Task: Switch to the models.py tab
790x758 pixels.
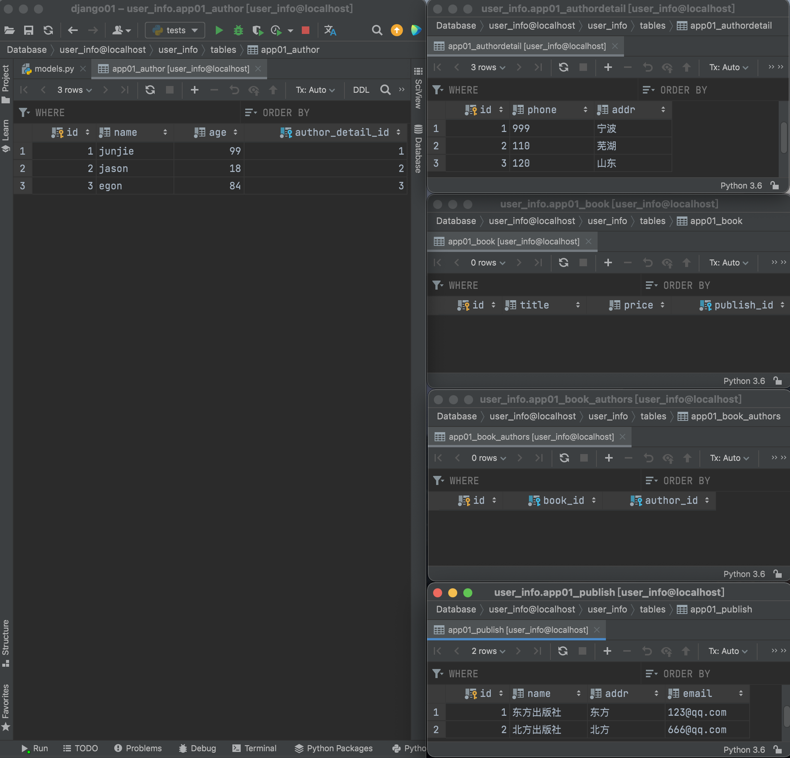Action: [54, 69]
